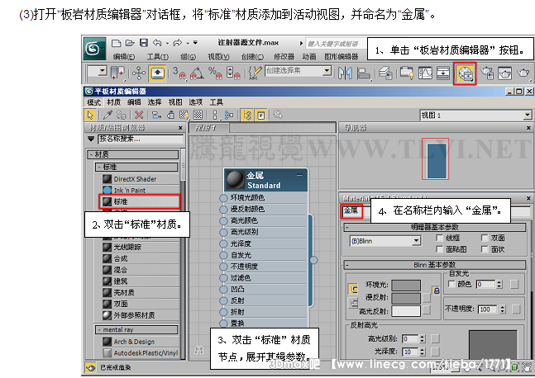The image size is (535, 378).
Task: Click the select and manipulate icon
Action: (139, 73)
